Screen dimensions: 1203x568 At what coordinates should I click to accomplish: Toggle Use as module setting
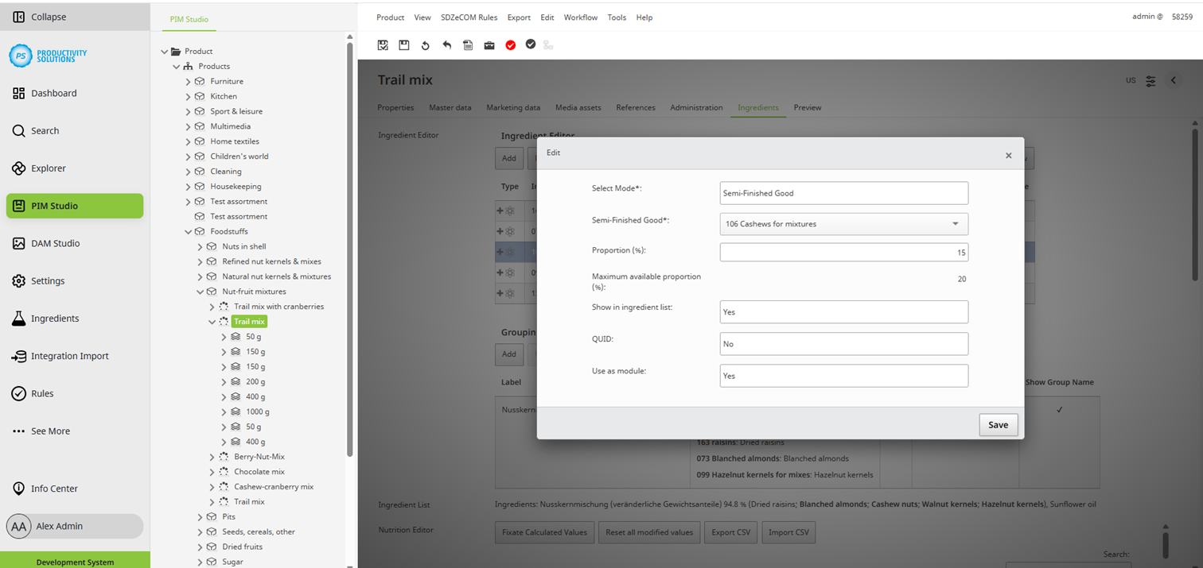point(843,375)
